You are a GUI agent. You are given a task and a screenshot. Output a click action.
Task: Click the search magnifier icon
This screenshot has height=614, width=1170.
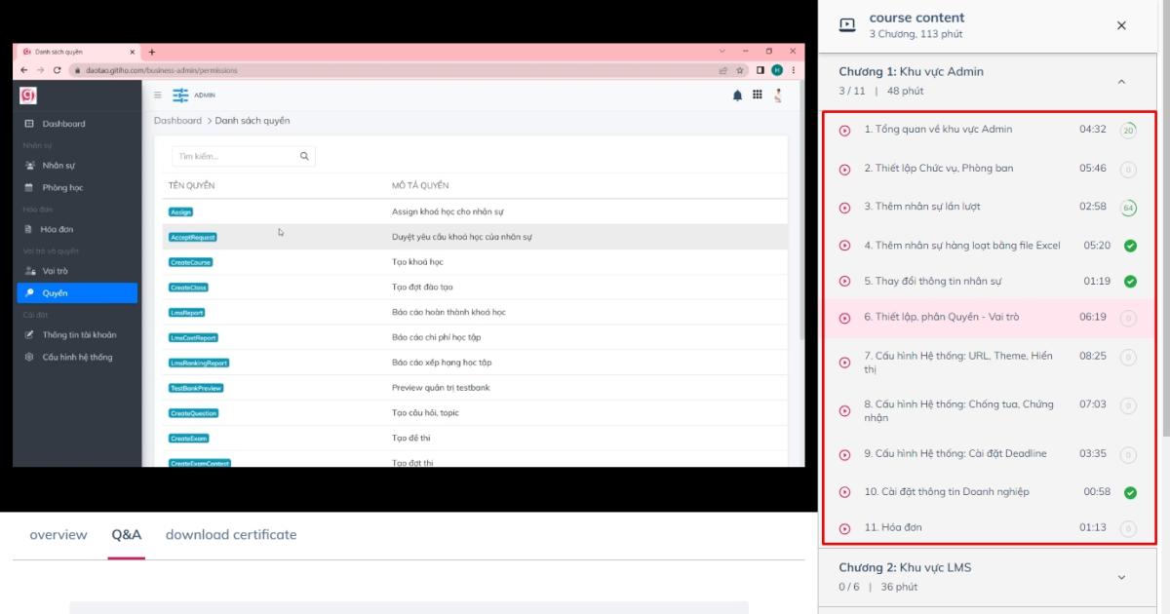(x=304, y=156)
